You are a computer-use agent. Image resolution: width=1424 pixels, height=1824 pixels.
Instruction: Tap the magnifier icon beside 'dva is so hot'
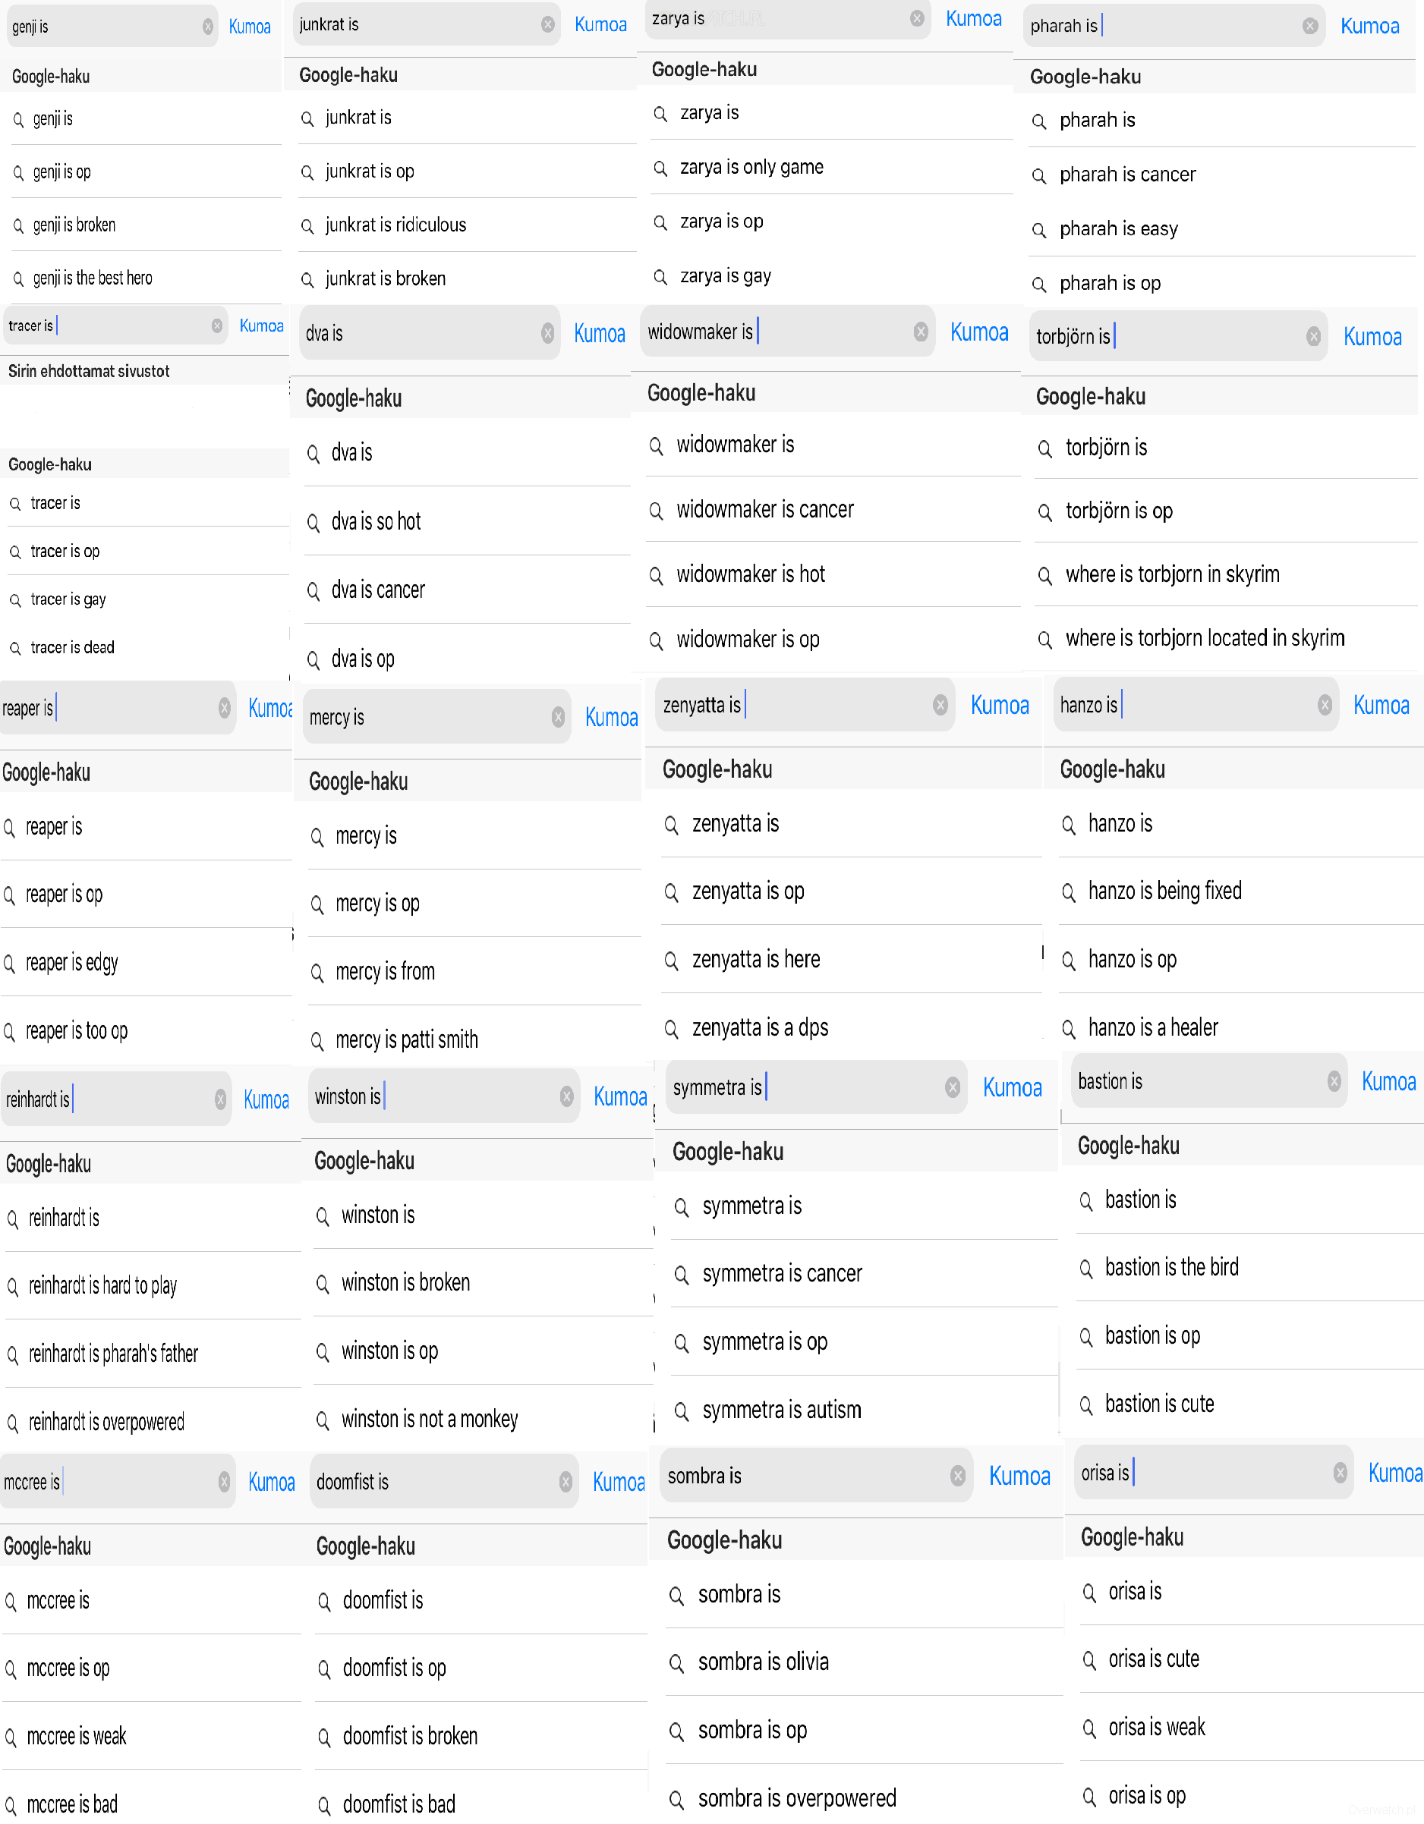pos(313,524)
